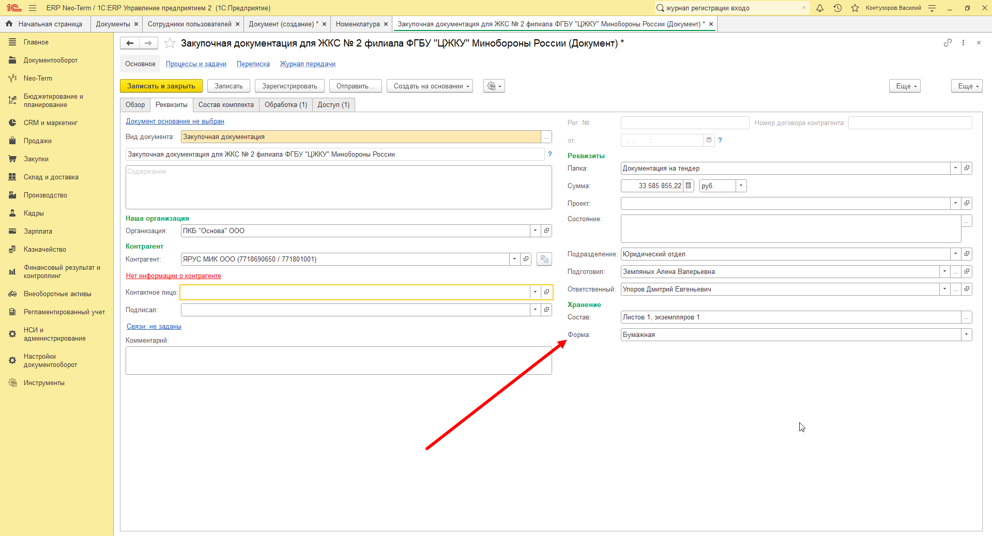This screenshot has height=536, width=992.
Task: Click Записать и закрыть button
Action: (x=161, y=86)
